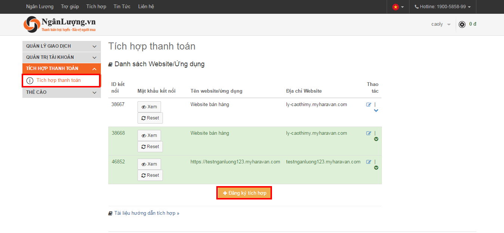Open the Liên hệ menu item
The width and height of the screenshot is (504, 233).
click(x=146, y=7)
